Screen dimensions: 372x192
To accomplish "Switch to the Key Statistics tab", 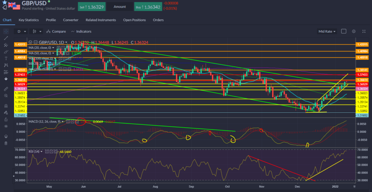I will [x=29, y=20].
